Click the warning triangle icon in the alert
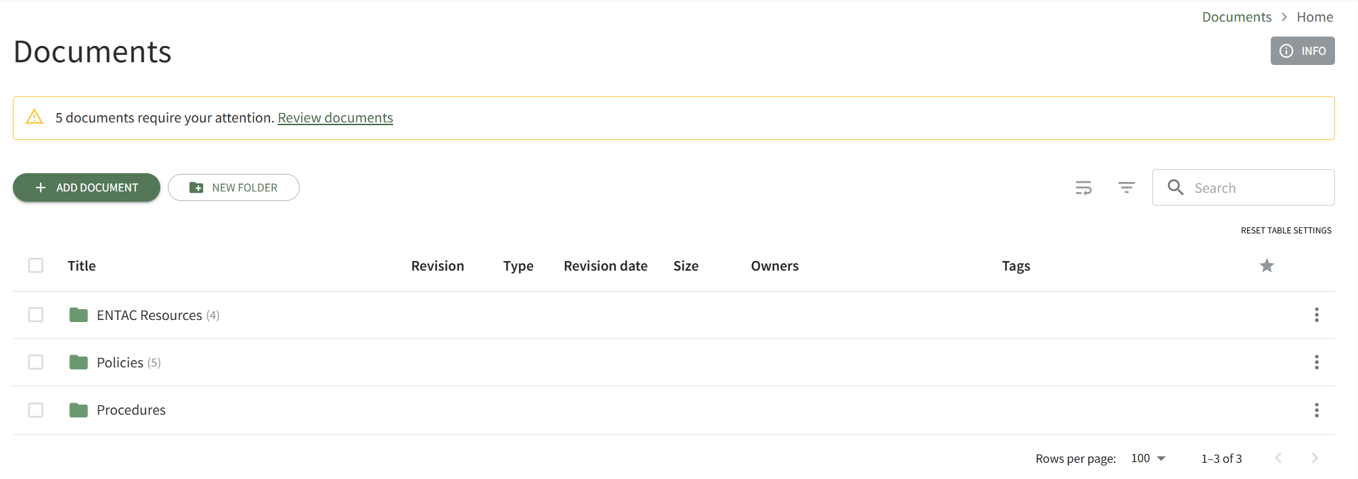Image resolution: width=1358 pixels, height=479 pixels. (x=35, y=117)
